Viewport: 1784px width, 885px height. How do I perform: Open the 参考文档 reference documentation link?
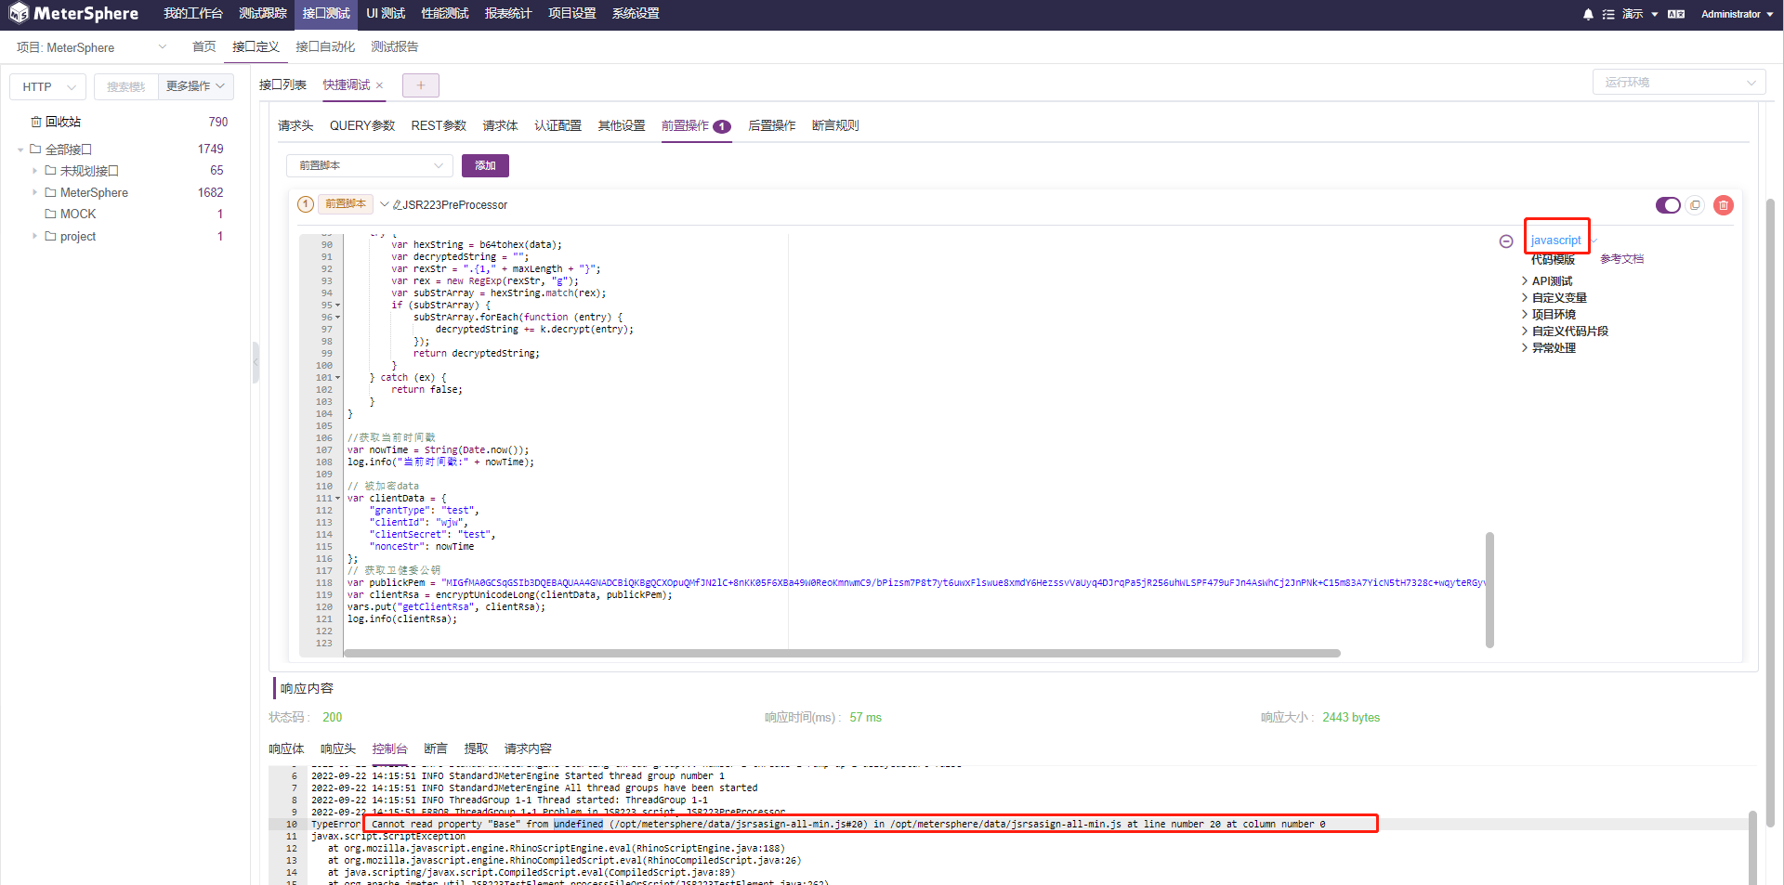point(1620,259)
